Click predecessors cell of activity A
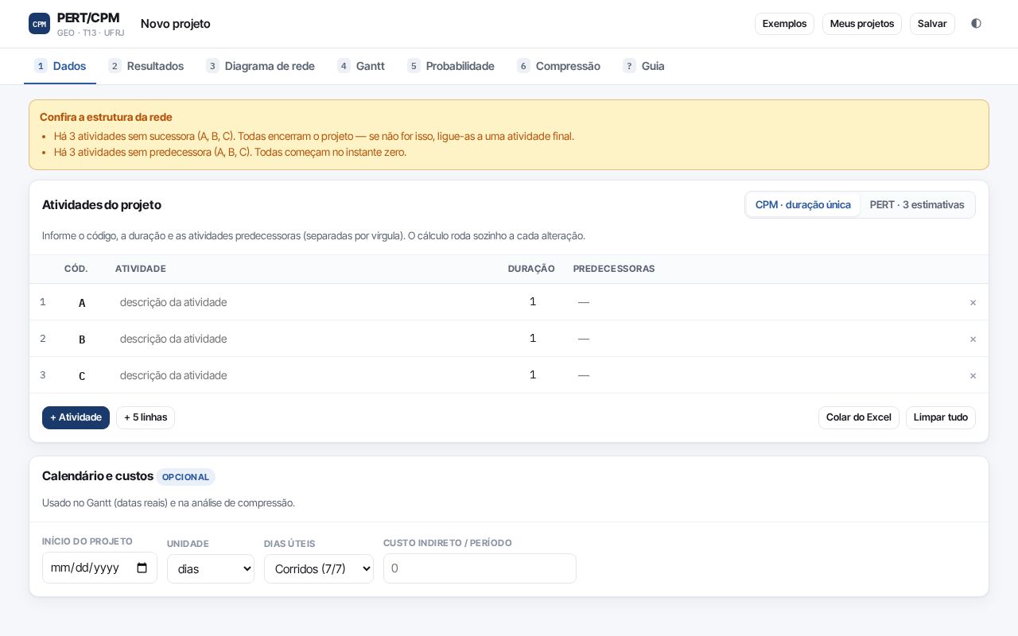 point(763,302)
